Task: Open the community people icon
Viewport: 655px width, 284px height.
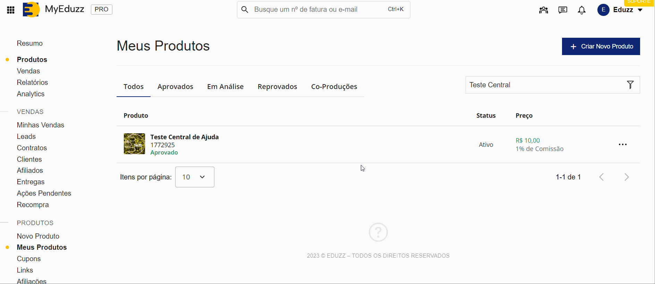Action: (543, 10)
